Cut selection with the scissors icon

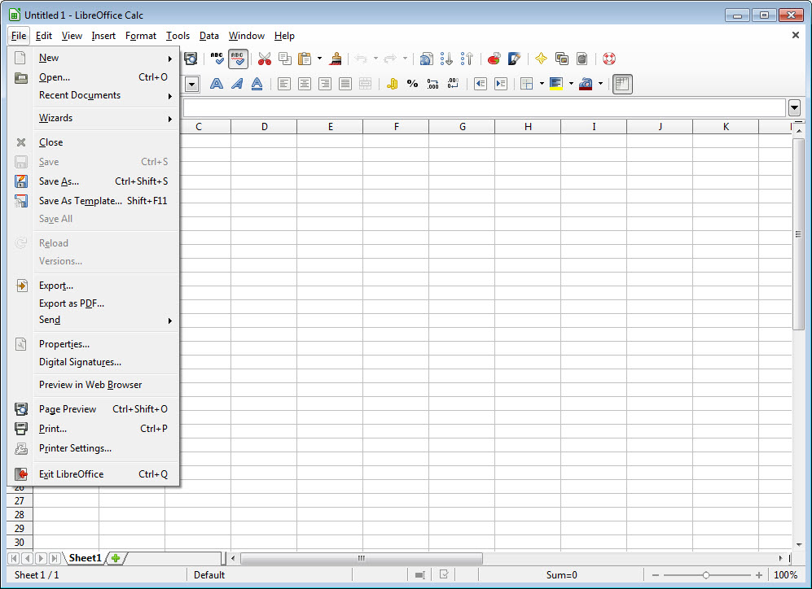264,59
